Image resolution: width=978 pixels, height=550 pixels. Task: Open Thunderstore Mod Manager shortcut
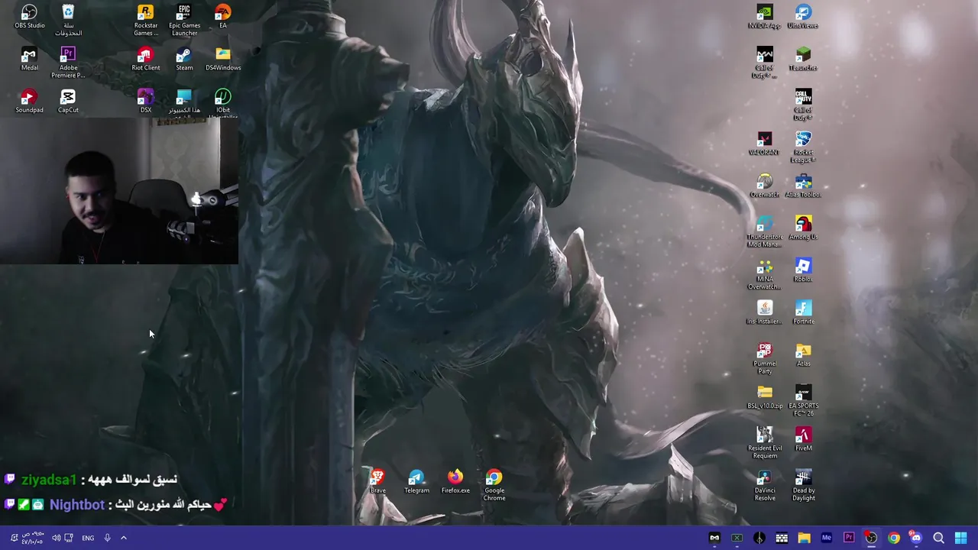(x=764, y=231)
